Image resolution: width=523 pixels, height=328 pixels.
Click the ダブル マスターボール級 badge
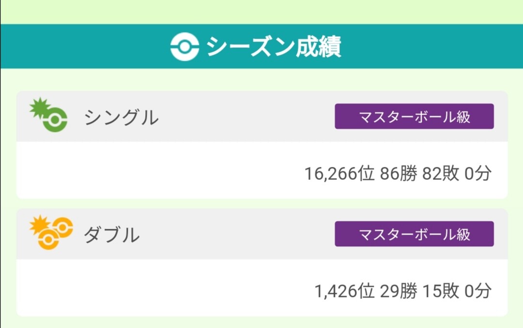(x=414, y=234)
